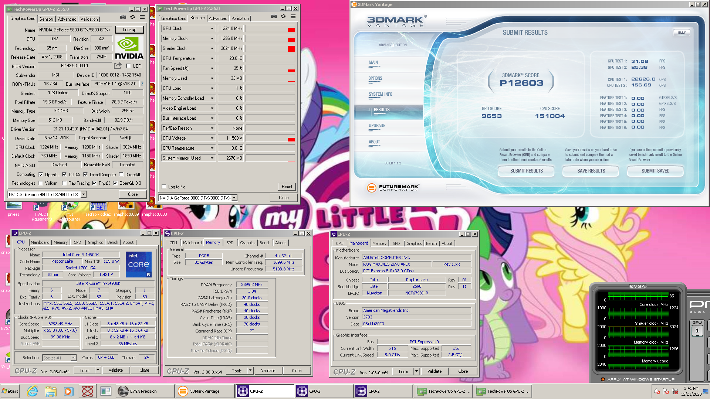710x399 pixels.
Task: Open GPU Temperature sensor dropdown
Action: (212, 58)
